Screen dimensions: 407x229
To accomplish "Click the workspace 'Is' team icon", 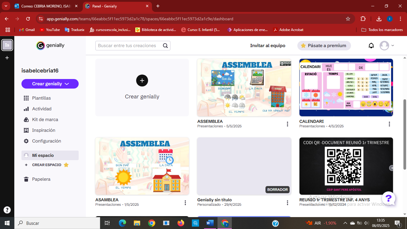I will point(7,45).
